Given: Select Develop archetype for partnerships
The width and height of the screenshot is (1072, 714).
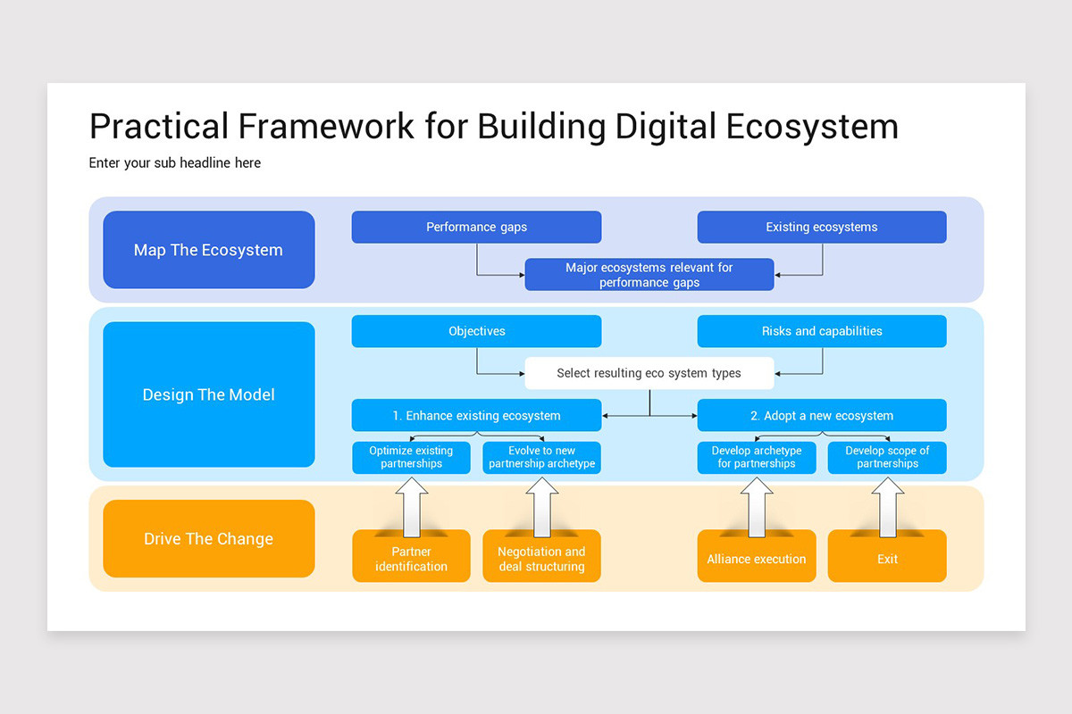Looking at the screenshot, I should tap(757, 457).
